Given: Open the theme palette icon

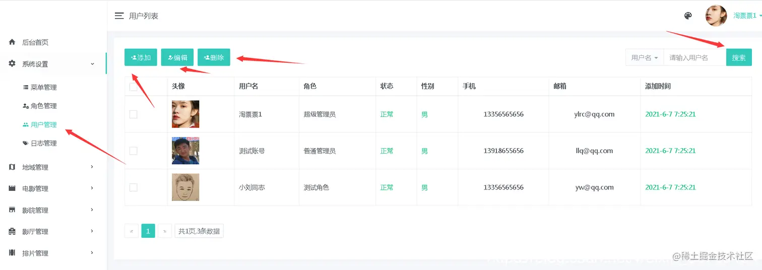Looking at the screenshot, I should (x=688, y=16).
